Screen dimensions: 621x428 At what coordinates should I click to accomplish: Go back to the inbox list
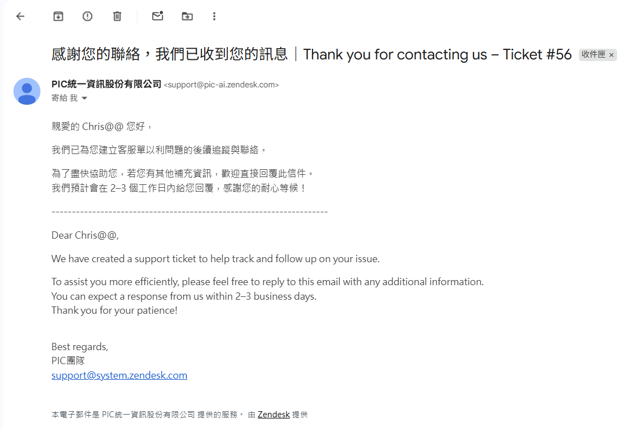coord(21,16)
